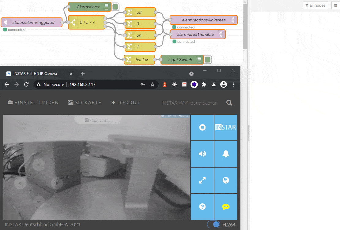Image resolution: width=340 pixels, height=230 pixels.
Task: Click the globe tile icon
Action: point(226,180)
